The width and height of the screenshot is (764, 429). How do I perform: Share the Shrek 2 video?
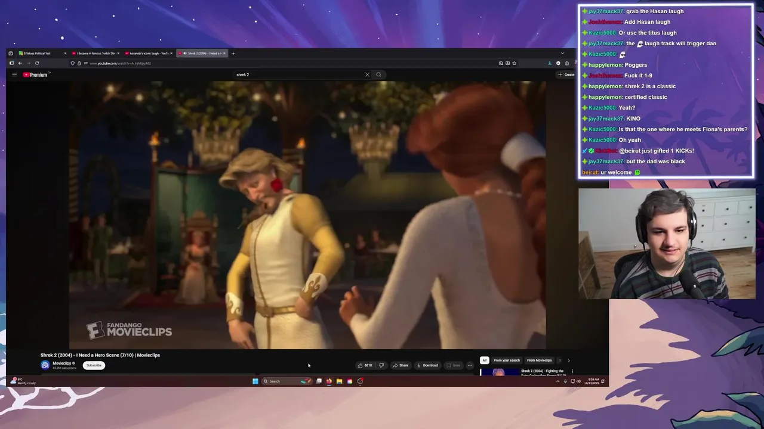[401, 365]
